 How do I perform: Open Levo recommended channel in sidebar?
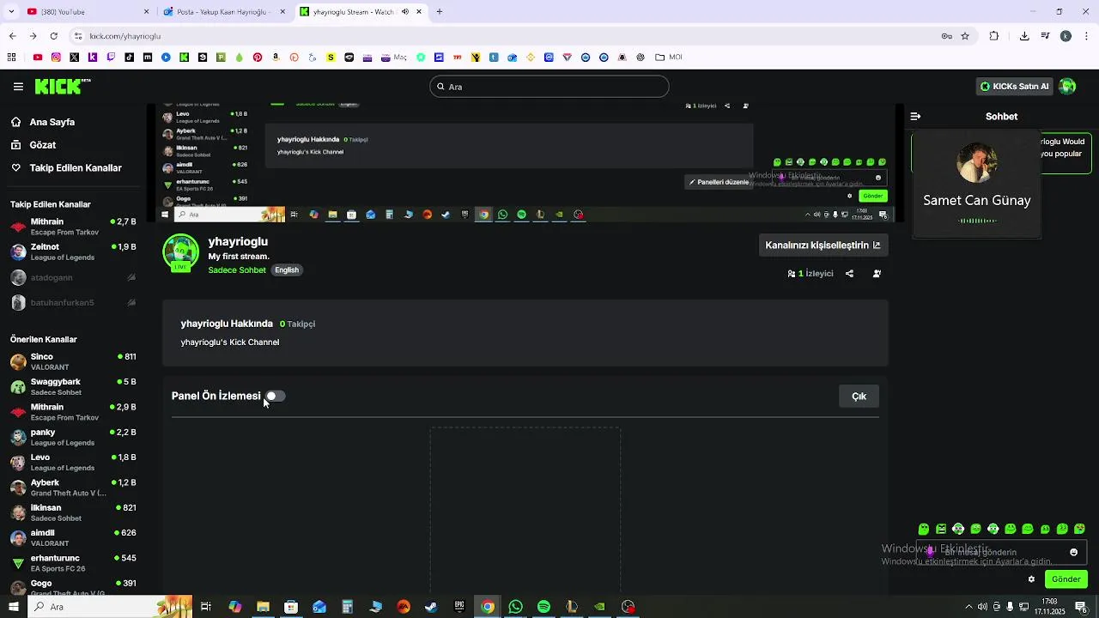point(73,462)
